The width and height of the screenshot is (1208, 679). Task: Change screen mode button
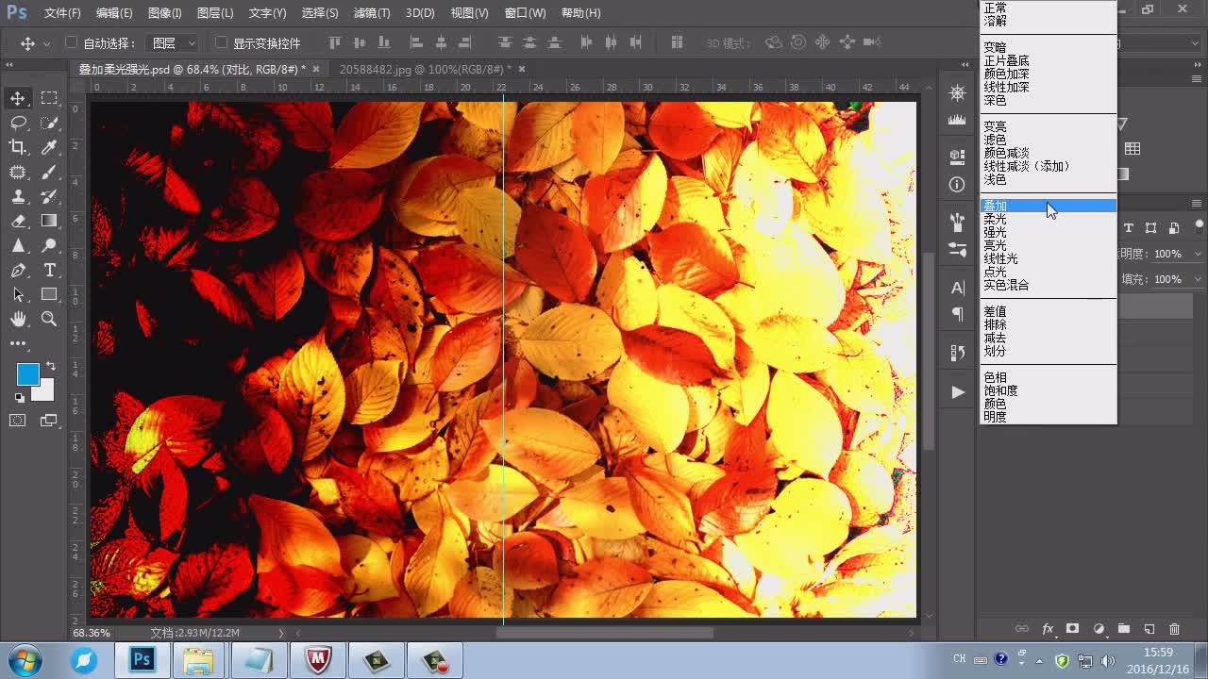click(49, 421)
